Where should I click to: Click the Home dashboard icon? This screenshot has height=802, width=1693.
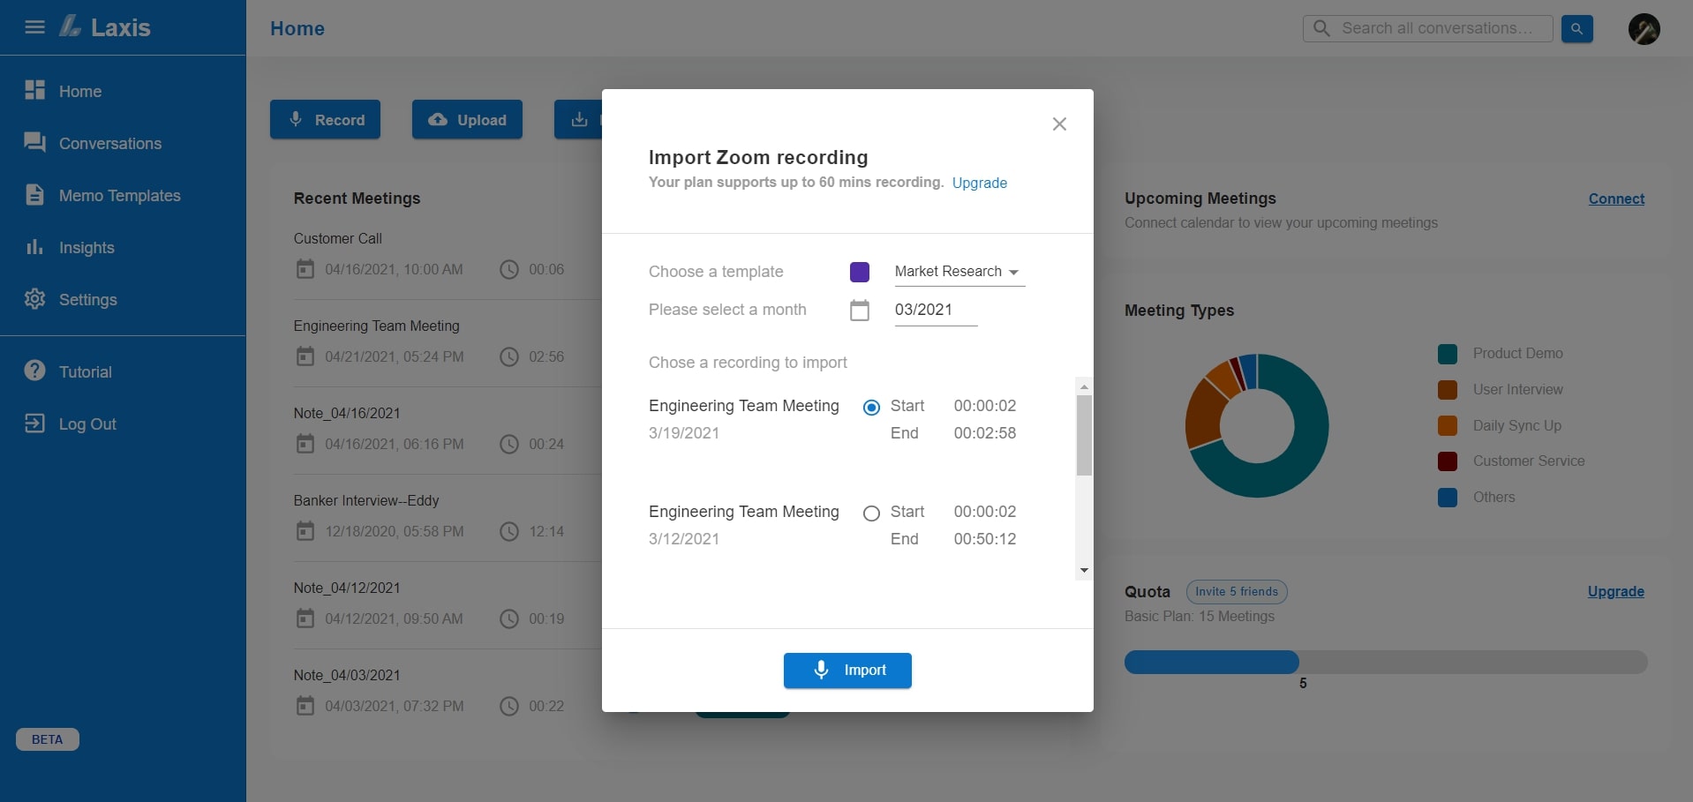[34, 90]
